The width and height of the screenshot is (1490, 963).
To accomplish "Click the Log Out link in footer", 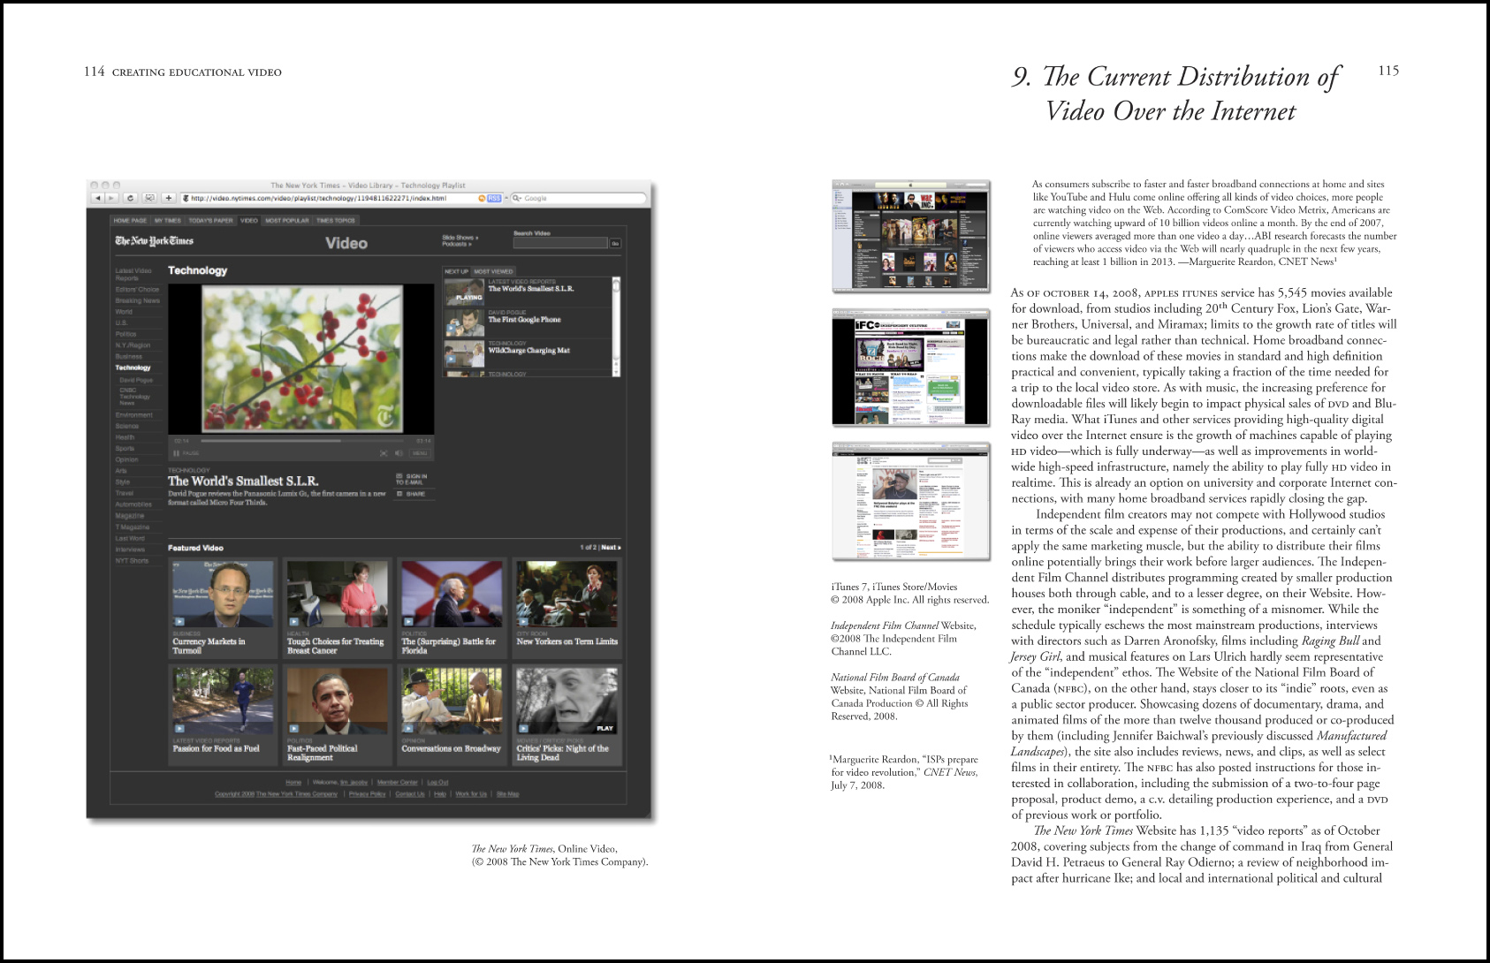I will point(437,782).
